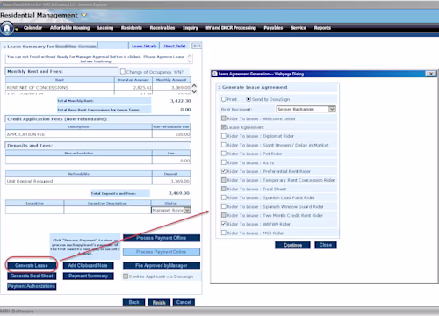Image resolution: width=439 pixels, height=316 pixels.
Task: Click the APPLICATION FEE row text
Action: 25,134
